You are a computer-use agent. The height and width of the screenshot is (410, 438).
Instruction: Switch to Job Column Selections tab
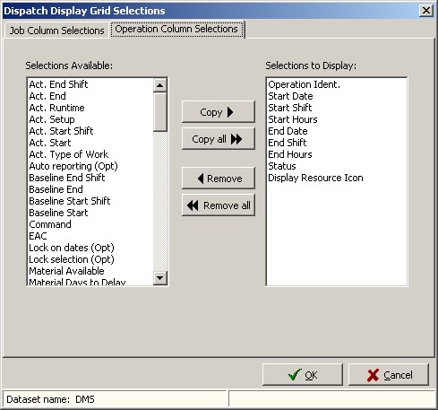pos(56,31)
